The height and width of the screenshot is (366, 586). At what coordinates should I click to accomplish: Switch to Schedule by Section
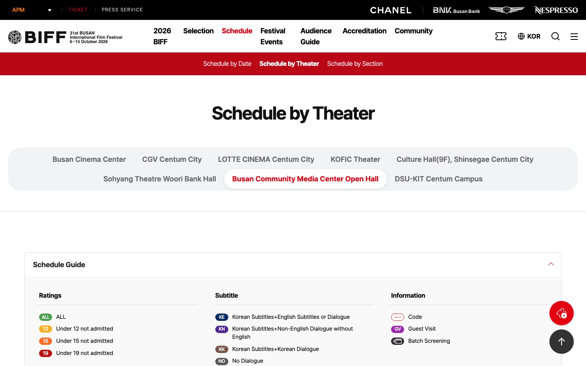(x=355, y=64)
